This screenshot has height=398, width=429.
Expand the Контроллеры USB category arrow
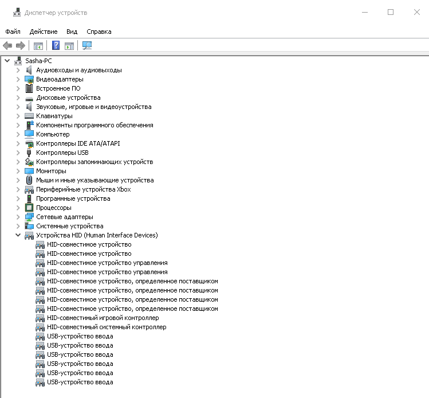pos(18,153)
